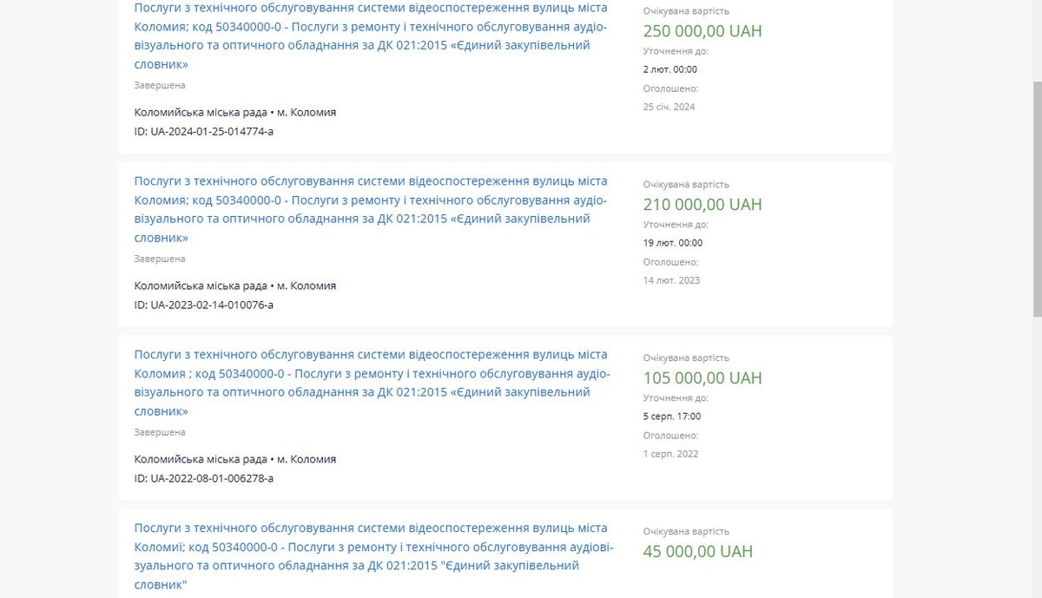Image resolution: width=1042 pixels, height=598 pixels.
Task: Click the 105 000,00 UAH expected value
Action: pyautogui.click(x=702, y=378)
